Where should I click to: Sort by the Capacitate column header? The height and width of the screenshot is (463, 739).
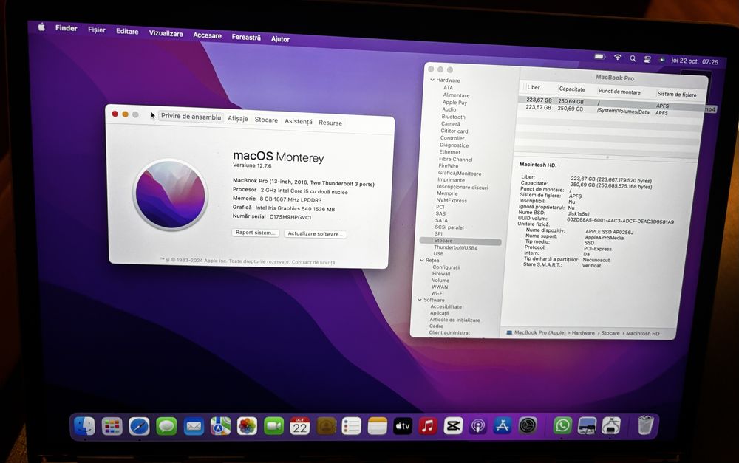pyautogui.click(x=572, y=89)
